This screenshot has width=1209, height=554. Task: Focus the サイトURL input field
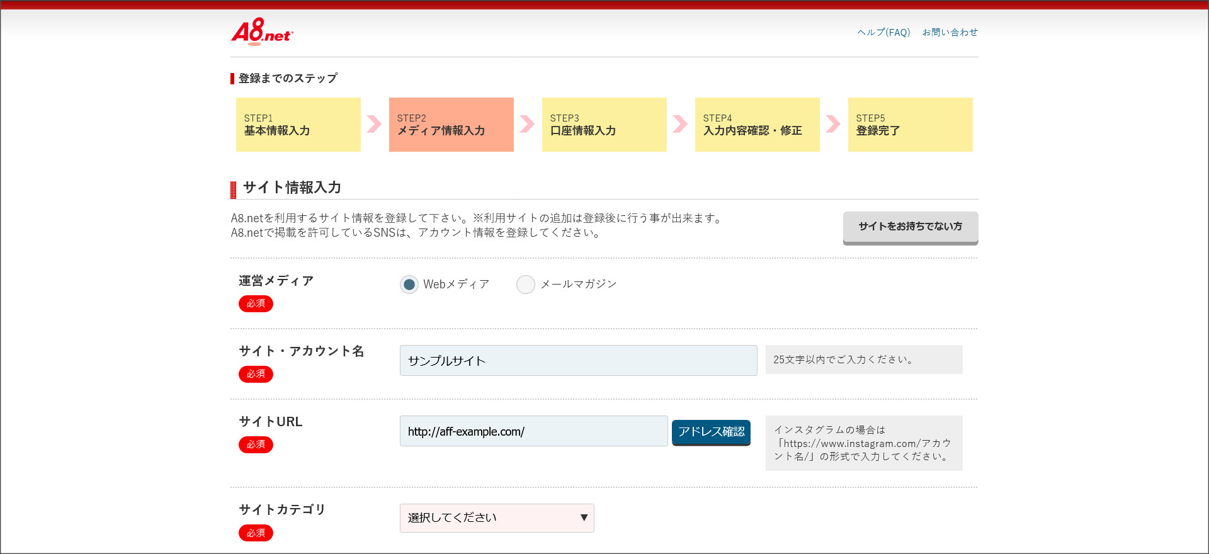tap(533, 431)
